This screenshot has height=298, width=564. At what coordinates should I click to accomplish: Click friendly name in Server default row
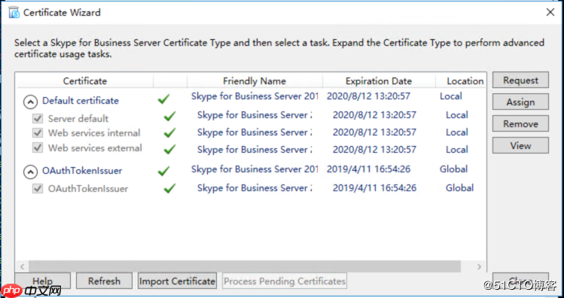(x=255, y=115)
